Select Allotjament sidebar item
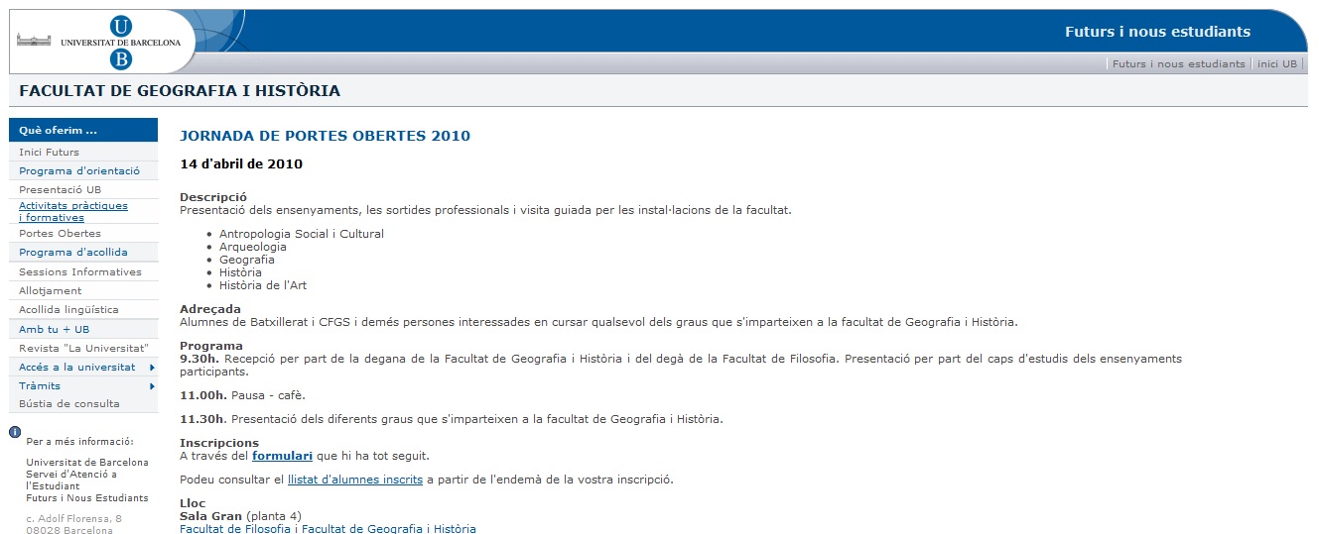Screen dimensions: 1319x534 (x=50, y=291)
